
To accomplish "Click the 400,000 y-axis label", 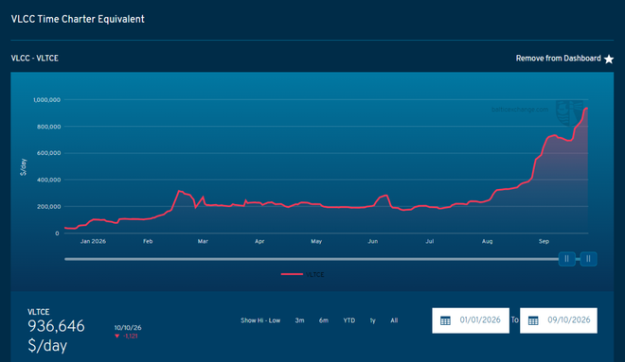I will (48, 180).
